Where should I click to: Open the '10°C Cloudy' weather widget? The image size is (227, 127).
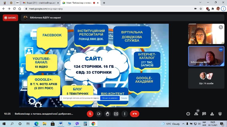tap(171, 124)
